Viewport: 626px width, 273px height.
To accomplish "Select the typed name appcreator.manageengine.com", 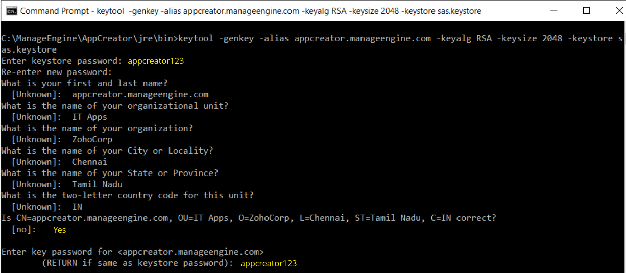I will (140, 94).
